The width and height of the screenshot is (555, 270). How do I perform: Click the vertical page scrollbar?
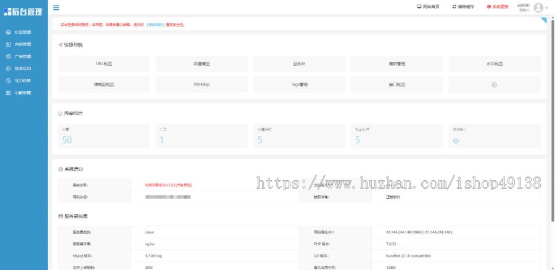(x=553, y=120)
